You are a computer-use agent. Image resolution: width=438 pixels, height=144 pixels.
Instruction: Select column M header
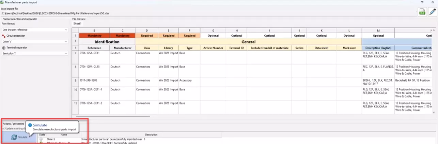378,31
